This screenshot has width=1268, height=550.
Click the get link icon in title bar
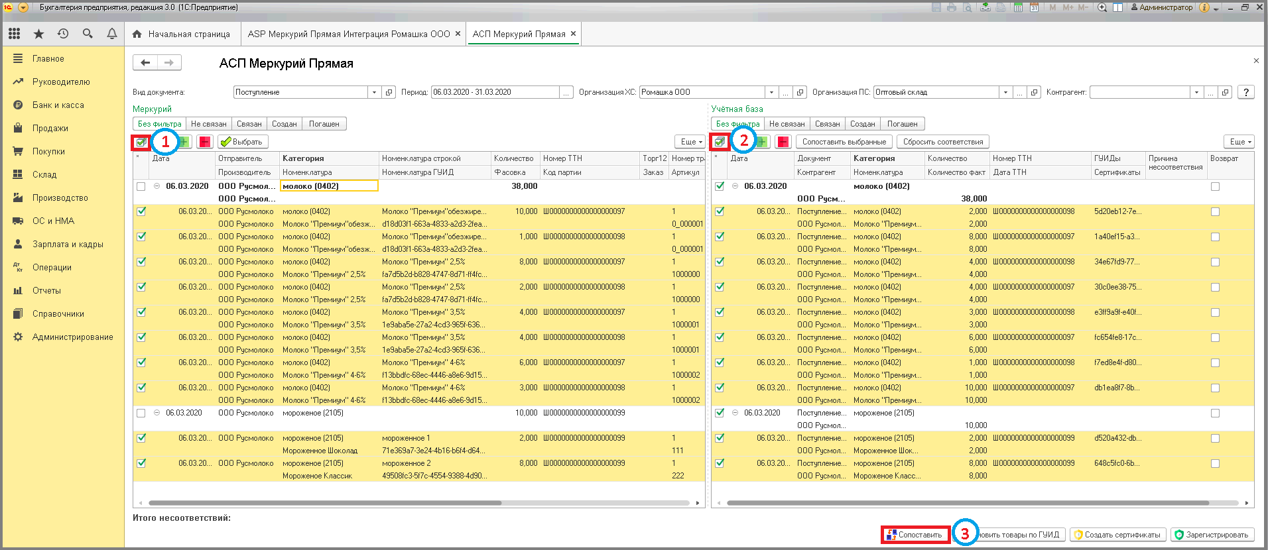click(x=985, y=7)
